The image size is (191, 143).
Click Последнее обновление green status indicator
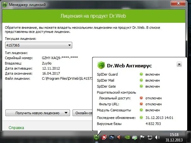point(141,117)
